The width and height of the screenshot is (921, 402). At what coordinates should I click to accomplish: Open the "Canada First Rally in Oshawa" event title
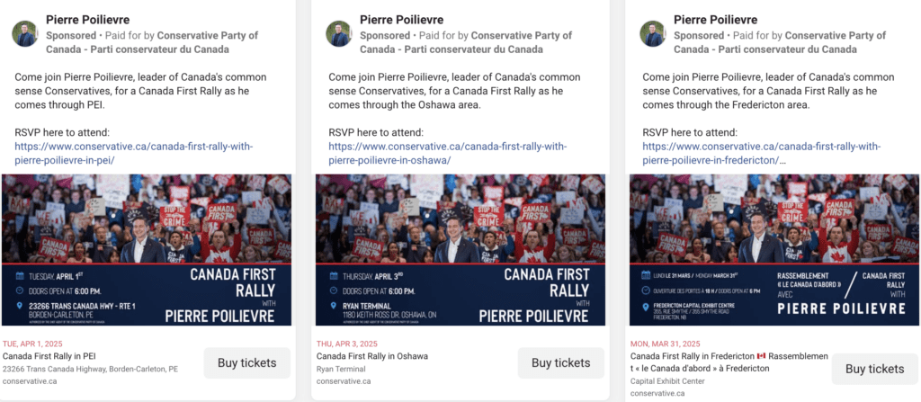pos(372,356)
